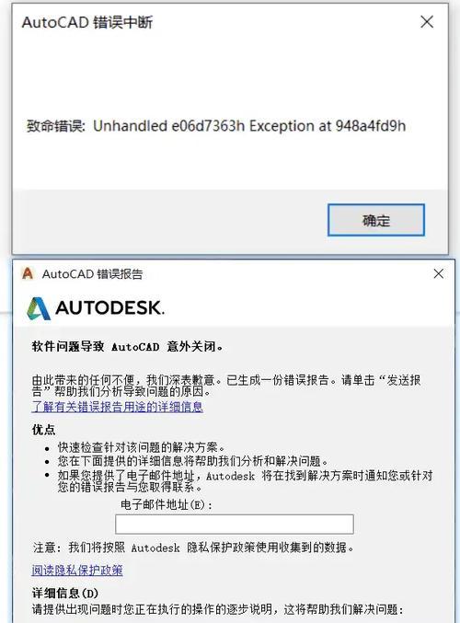Click the AutoCAD 错误报告 title text
Image resolution: width=460 pixels, height=623 pixels.
coord(93,274)
